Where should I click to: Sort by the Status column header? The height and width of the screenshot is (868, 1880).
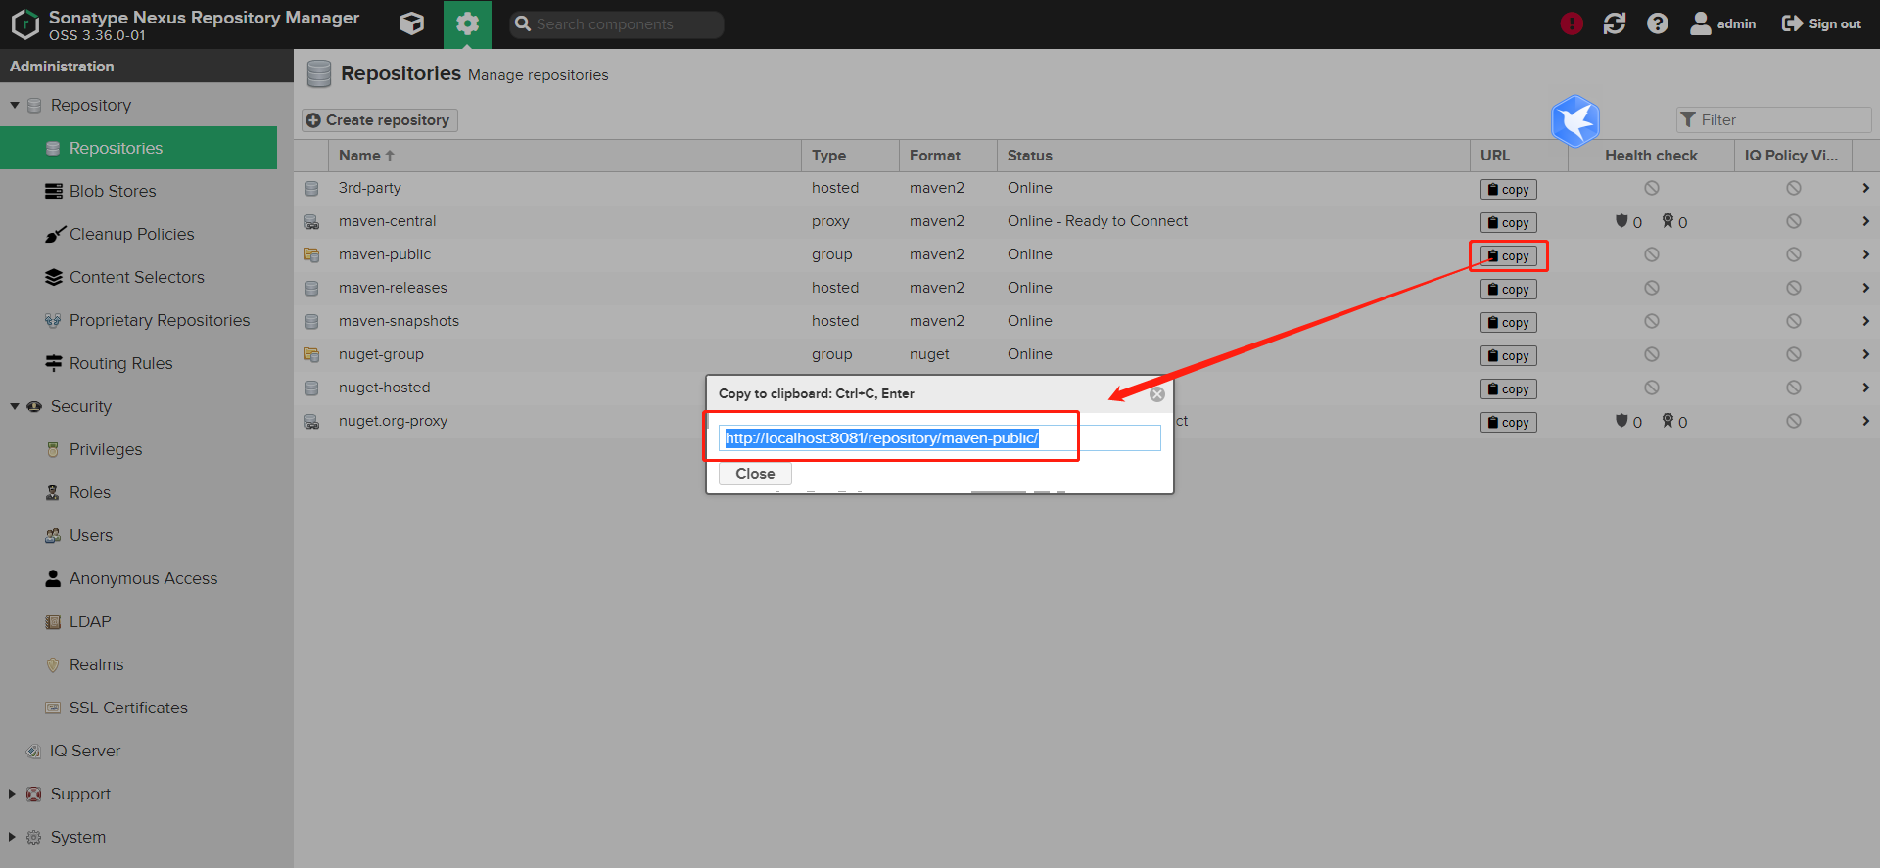pos(1233,156)
